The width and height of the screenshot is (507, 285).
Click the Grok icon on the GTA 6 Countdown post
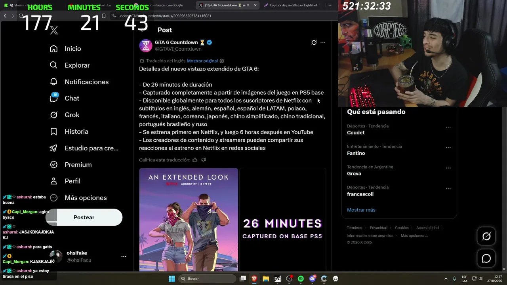(314, 42)
